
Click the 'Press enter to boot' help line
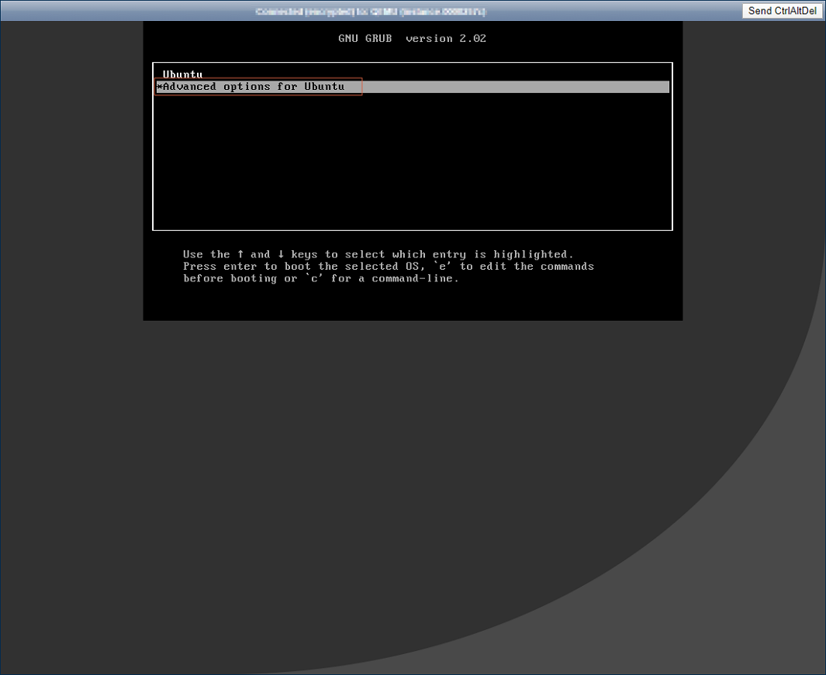pos(389,267)
